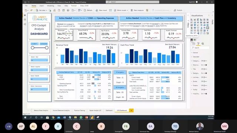Image resolution: width=237 pixels, height=133 pixels.
Task: Open WhatsApp from the taskbar
Action: (x=81, y=117)
